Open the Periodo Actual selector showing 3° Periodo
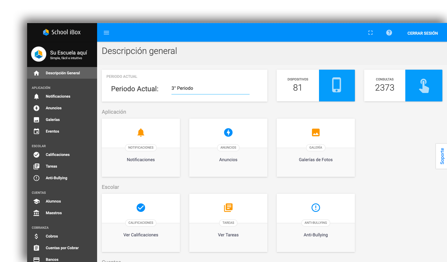 coord(210,88)
